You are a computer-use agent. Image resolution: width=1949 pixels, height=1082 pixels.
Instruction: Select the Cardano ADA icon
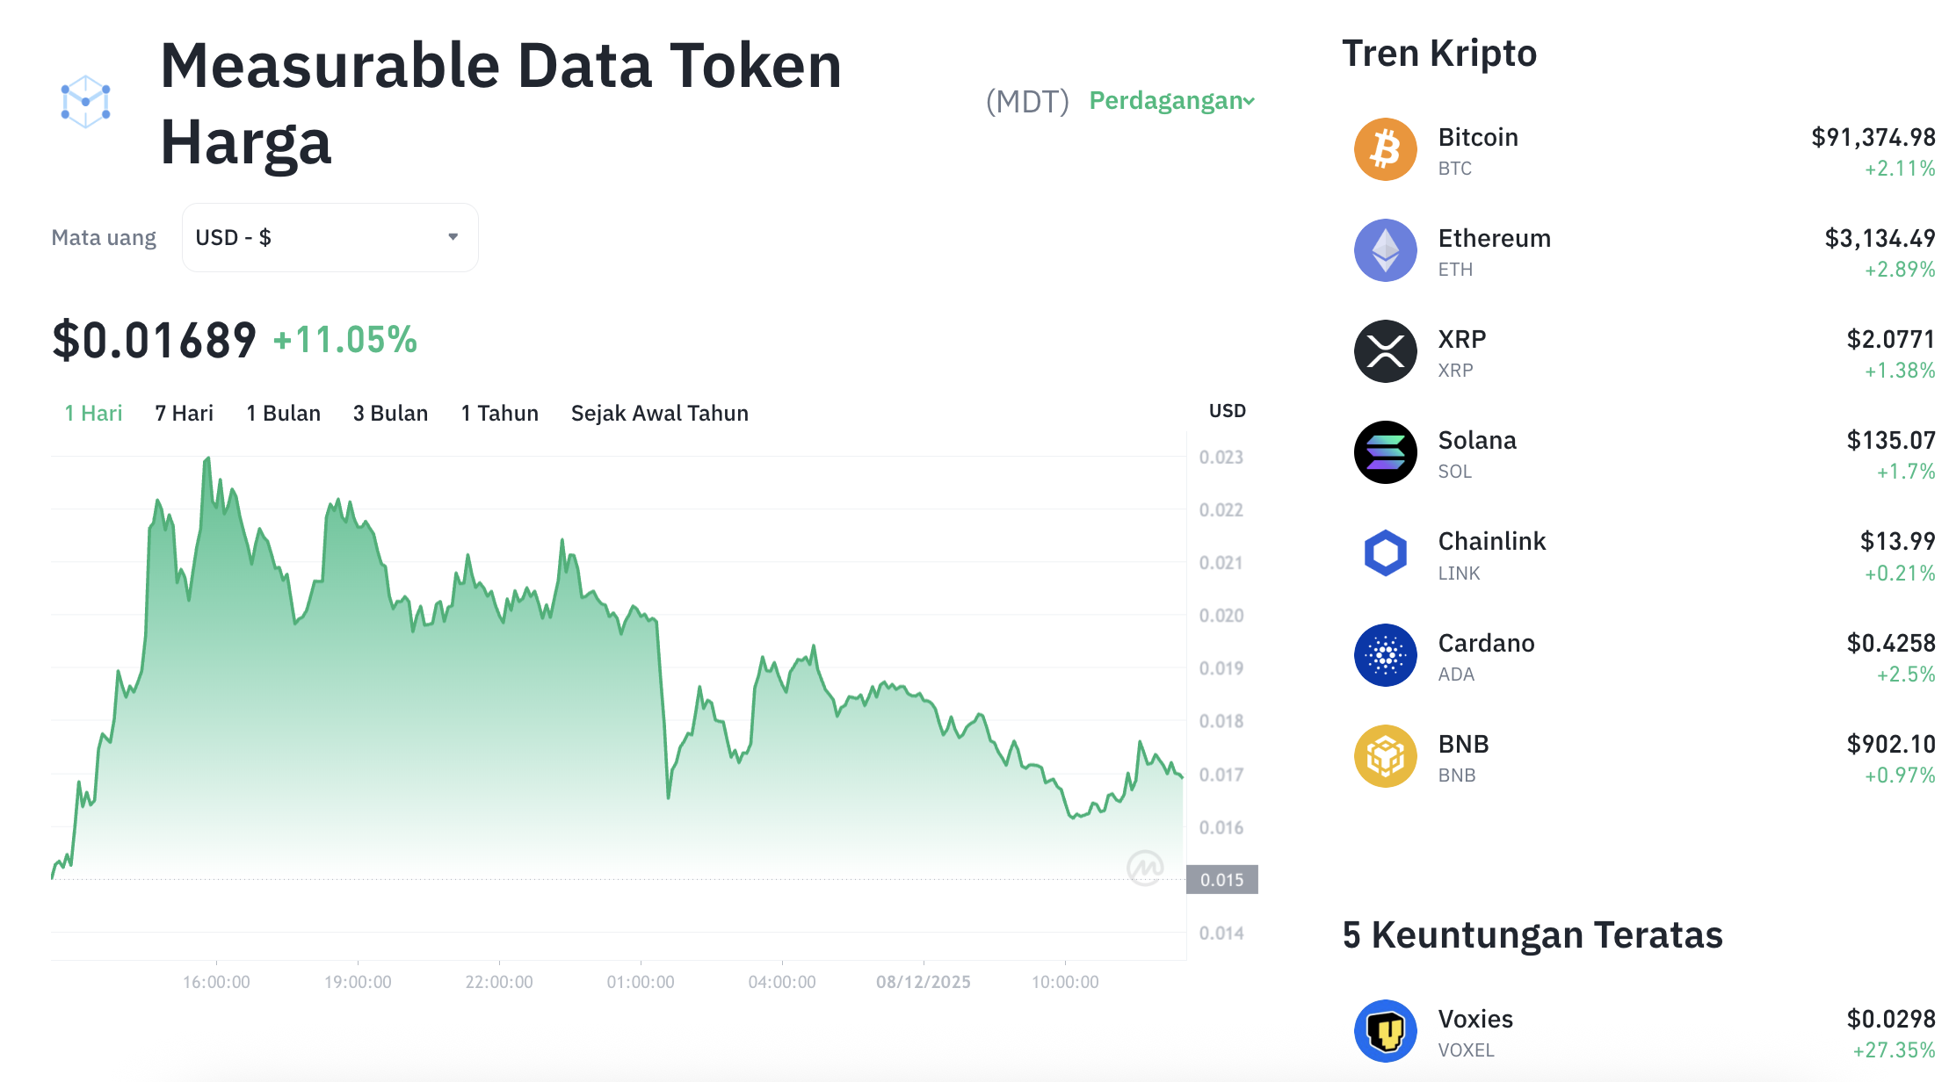(1385, 654)
